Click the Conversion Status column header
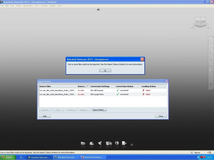 128,86
